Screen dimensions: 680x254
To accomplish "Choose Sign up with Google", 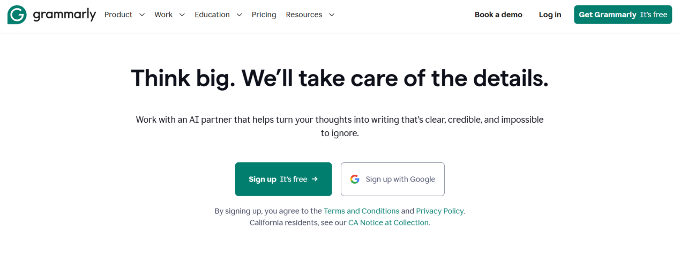I will click(x=393, y=179).
